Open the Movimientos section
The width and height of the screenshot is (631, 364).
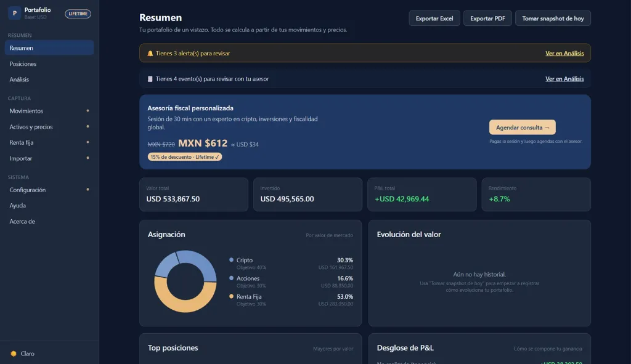[x=49, y=111]
